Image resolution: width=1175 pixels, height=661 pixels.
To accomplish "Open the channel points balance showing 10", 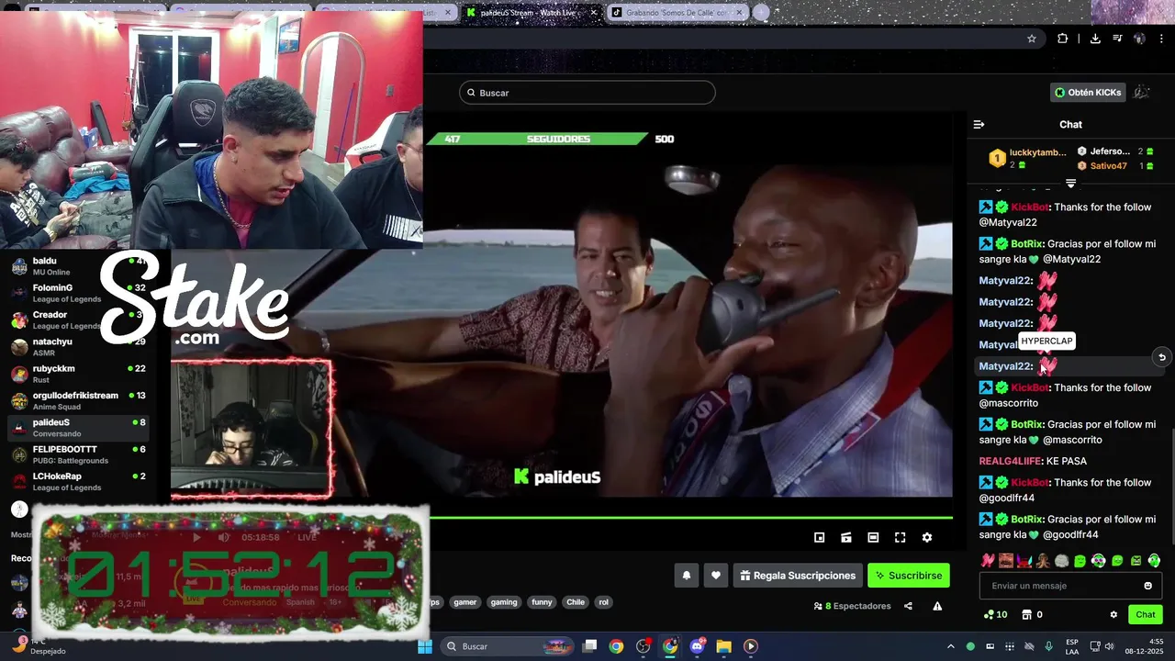I will pyautogui.click(x=996, y=615).
